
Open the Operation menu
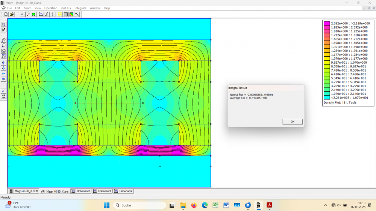coord(51,8)
